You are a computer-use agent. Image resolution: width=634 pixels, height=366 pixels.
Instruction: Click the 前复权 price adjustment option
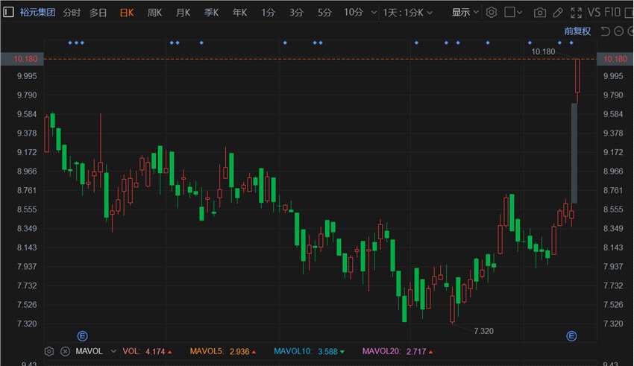point(577,31)
